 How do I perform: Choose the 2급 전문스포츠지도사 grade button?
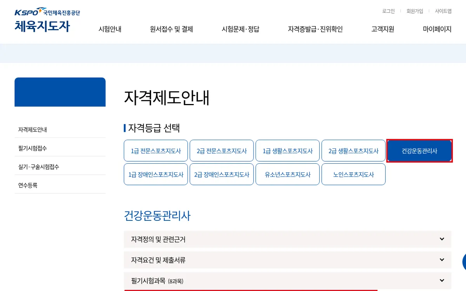[222, 151]
